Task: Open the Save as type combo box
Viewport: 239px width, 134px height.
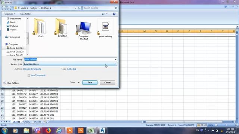Action: (70, 64)
